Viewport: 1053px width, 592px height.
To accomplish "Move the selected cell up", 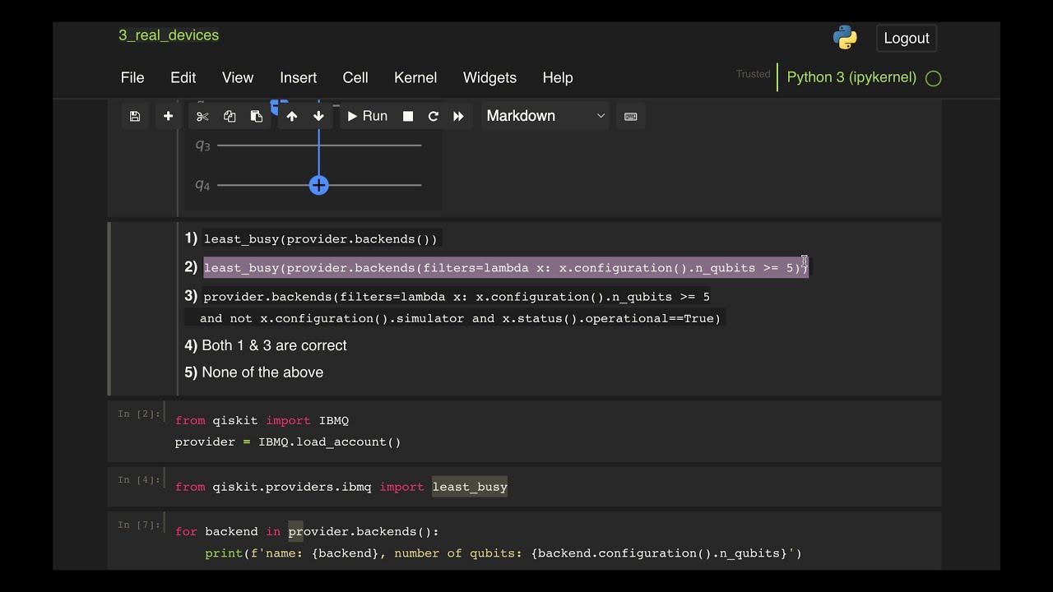I will click(291, 116).
